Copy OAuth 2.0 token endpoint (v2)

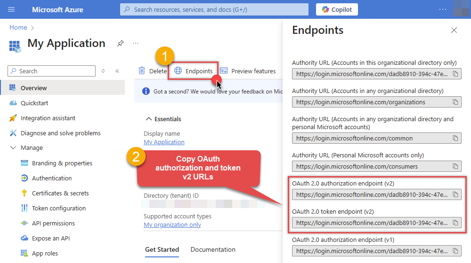(455, 223)
